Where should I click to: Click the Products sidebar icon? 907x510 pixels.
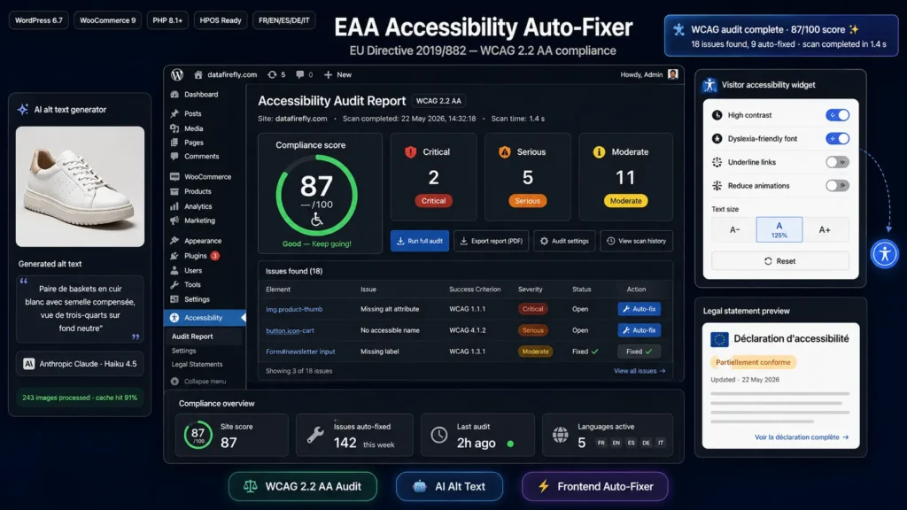(x=174, y=191)
